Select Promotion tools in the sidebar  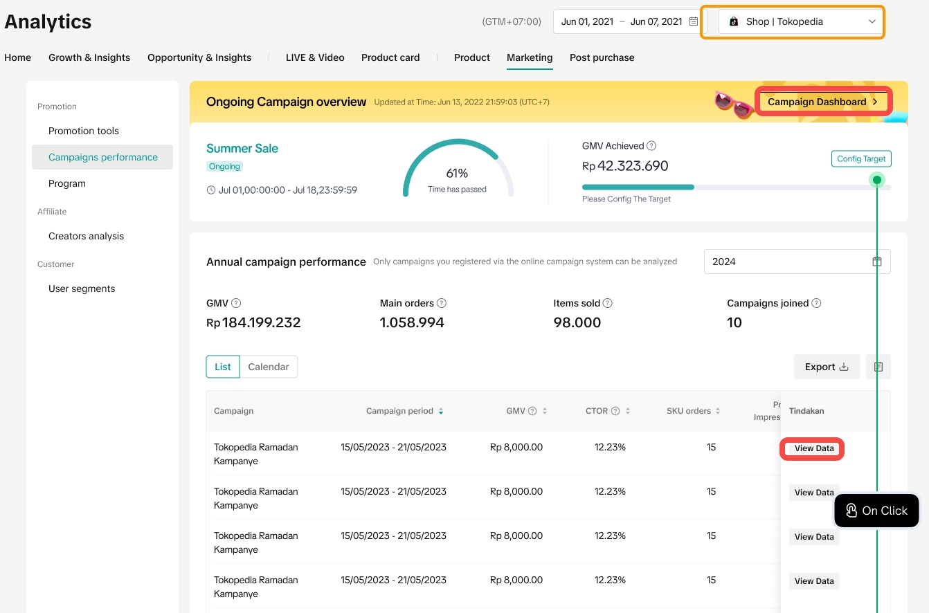[x=84, y=131]
